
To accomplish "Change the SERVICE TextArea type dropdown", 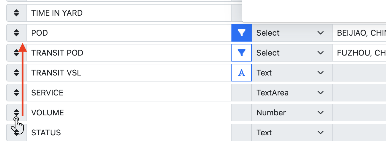I will pyautogui.click(x=291, y=93).
